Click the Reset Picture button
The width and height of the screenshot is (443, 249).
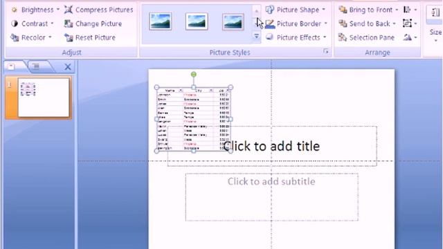89,37
